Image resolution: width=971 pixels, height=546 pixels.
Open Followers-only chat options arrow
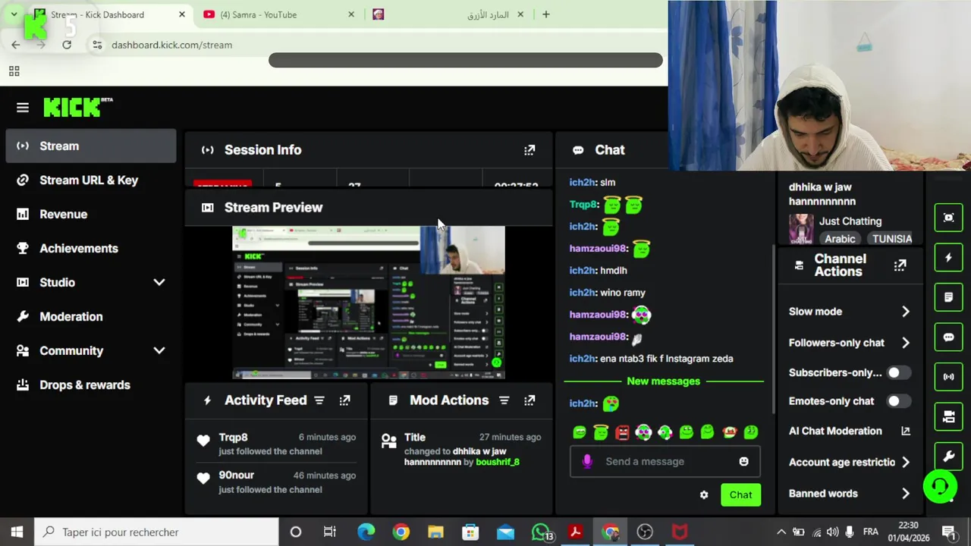click(x=905, y=343)
